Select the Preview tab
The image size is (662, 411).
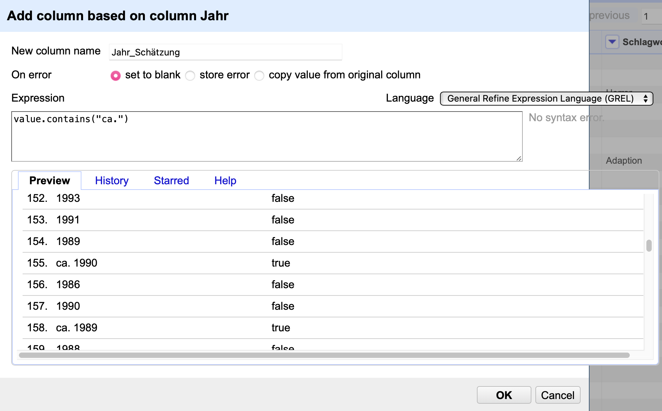[50, 181]
